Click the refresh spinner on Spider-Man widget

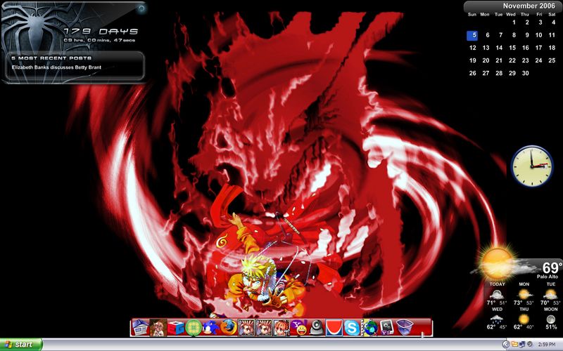click(x=141, y=8)
